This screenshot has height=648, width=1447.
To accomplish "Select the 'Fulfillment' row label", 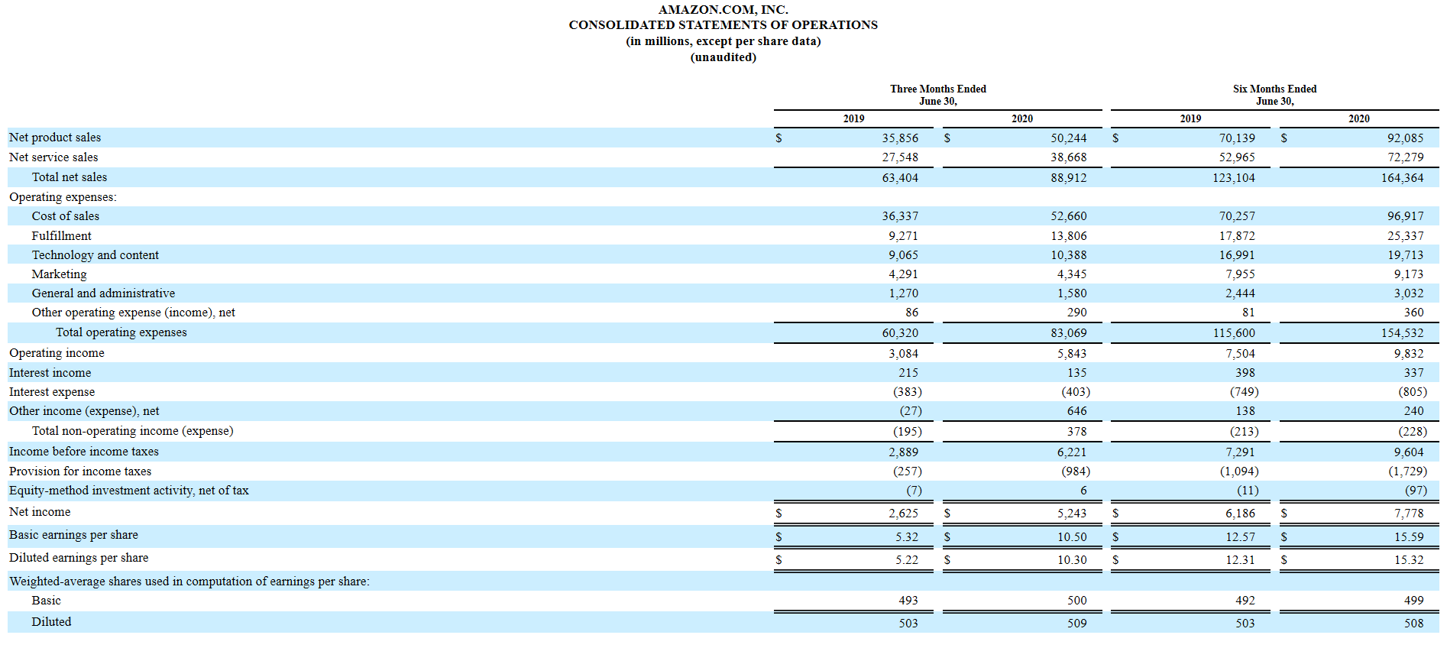I will (x=61, y=236).
